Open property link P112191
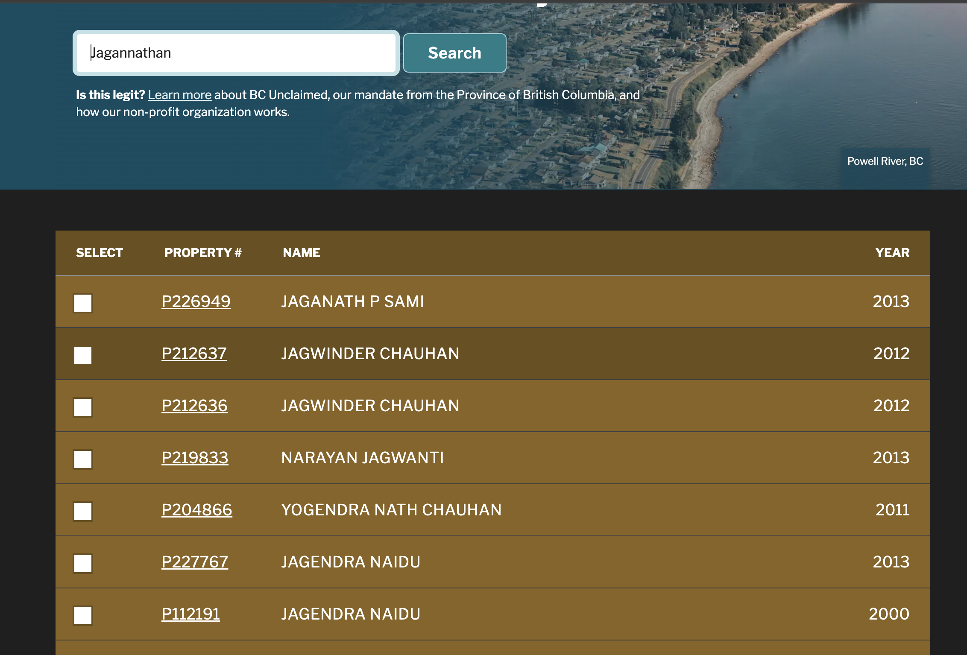This screenshot has width=967, height=655. pos(190,614)
